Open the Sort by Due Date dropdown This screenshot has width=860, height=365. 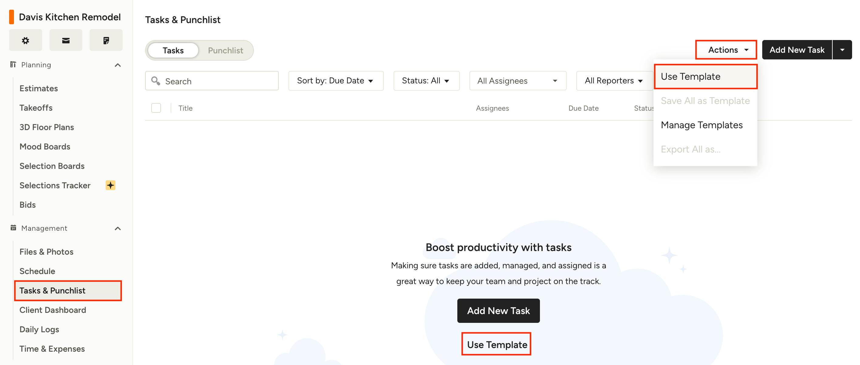pyautogui.click(x=336, y=81)
